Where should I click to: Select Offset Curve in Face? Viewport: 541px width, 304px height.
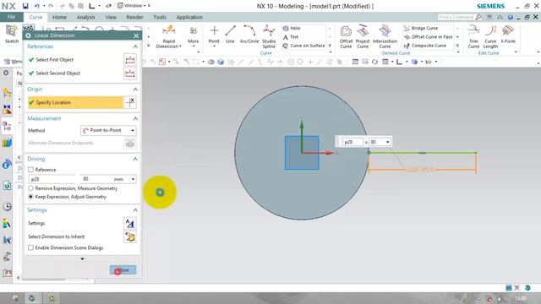tap(429, 37)
